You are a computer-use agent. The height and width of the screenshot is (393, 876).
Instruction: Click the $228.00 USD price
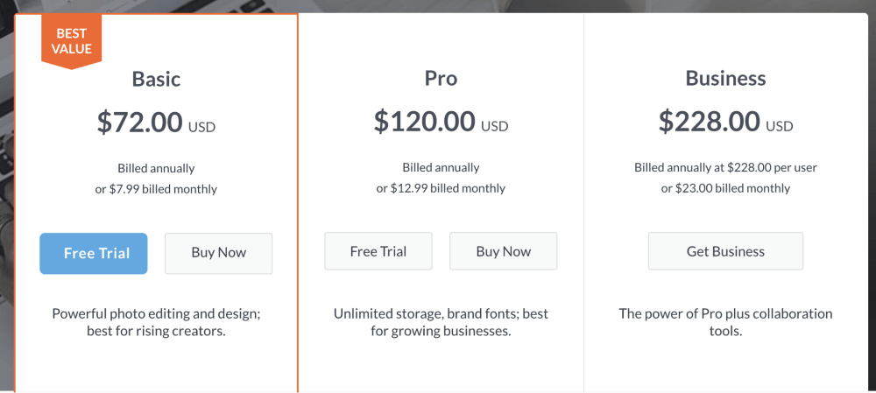click(725, 122)
